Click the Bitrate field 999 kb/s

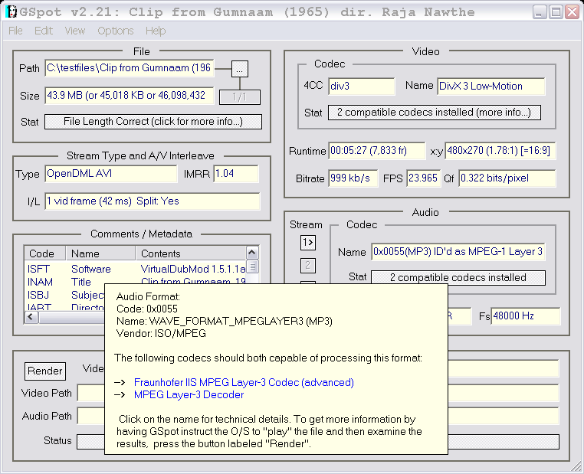(x=353, y=178)
